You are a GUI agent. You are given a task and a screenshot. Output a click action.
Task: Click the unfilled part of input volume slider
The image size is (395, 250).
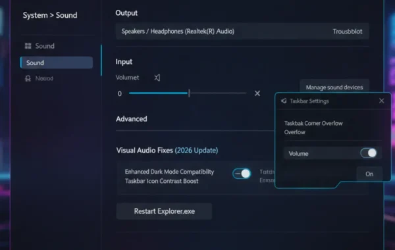(x=218, y=93)
